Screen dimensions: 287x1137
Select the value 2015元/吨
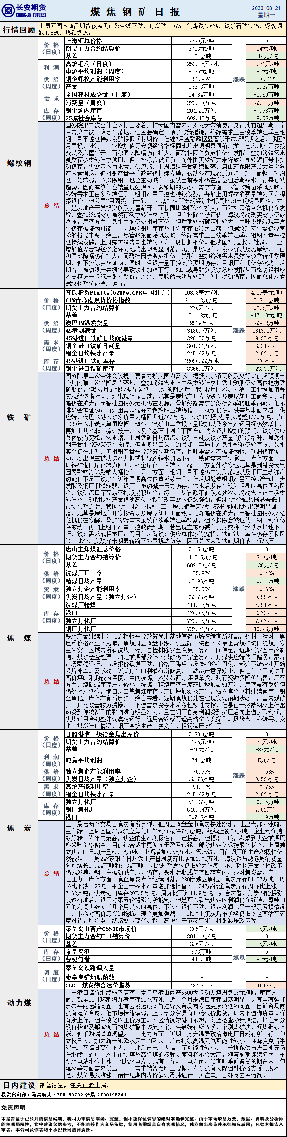(201, 549)
